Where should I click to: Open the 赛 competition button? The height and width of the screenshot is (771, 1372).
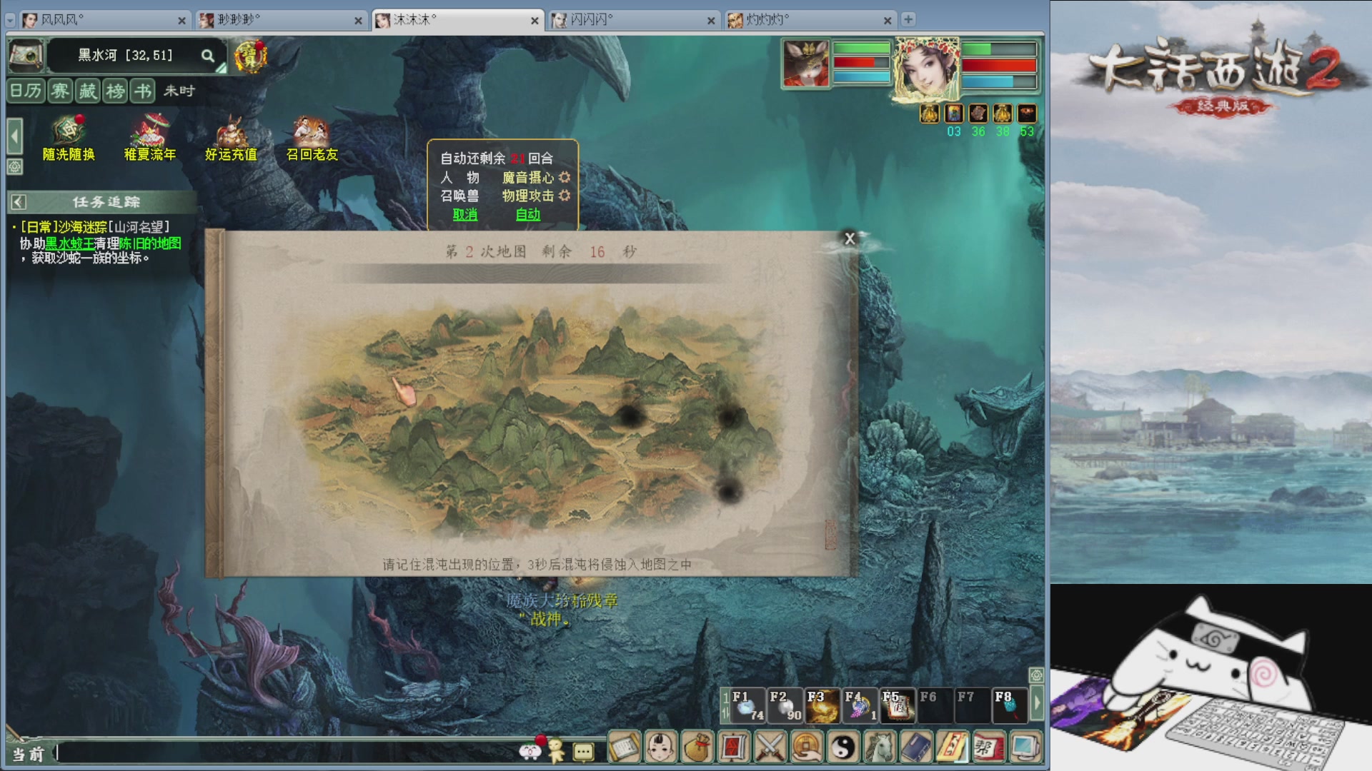[x=60, y=91]
